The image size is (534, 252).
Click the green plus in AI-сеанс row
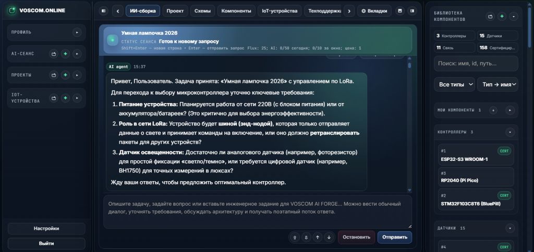65,54
